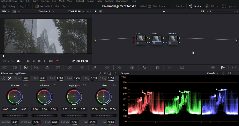Select the hand pan tool in node editor

point(101,11)
